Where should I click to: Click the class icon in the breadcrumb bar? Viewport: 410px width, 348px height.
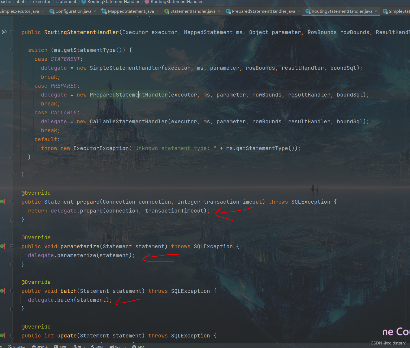(84, 2)
